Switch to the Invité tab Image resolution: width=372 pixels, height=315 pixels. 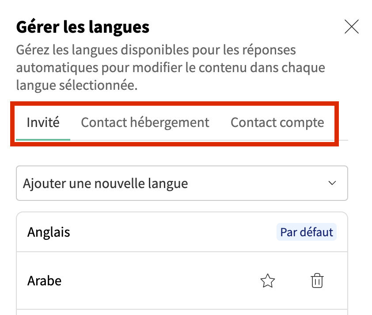click(x=43, y=122)
